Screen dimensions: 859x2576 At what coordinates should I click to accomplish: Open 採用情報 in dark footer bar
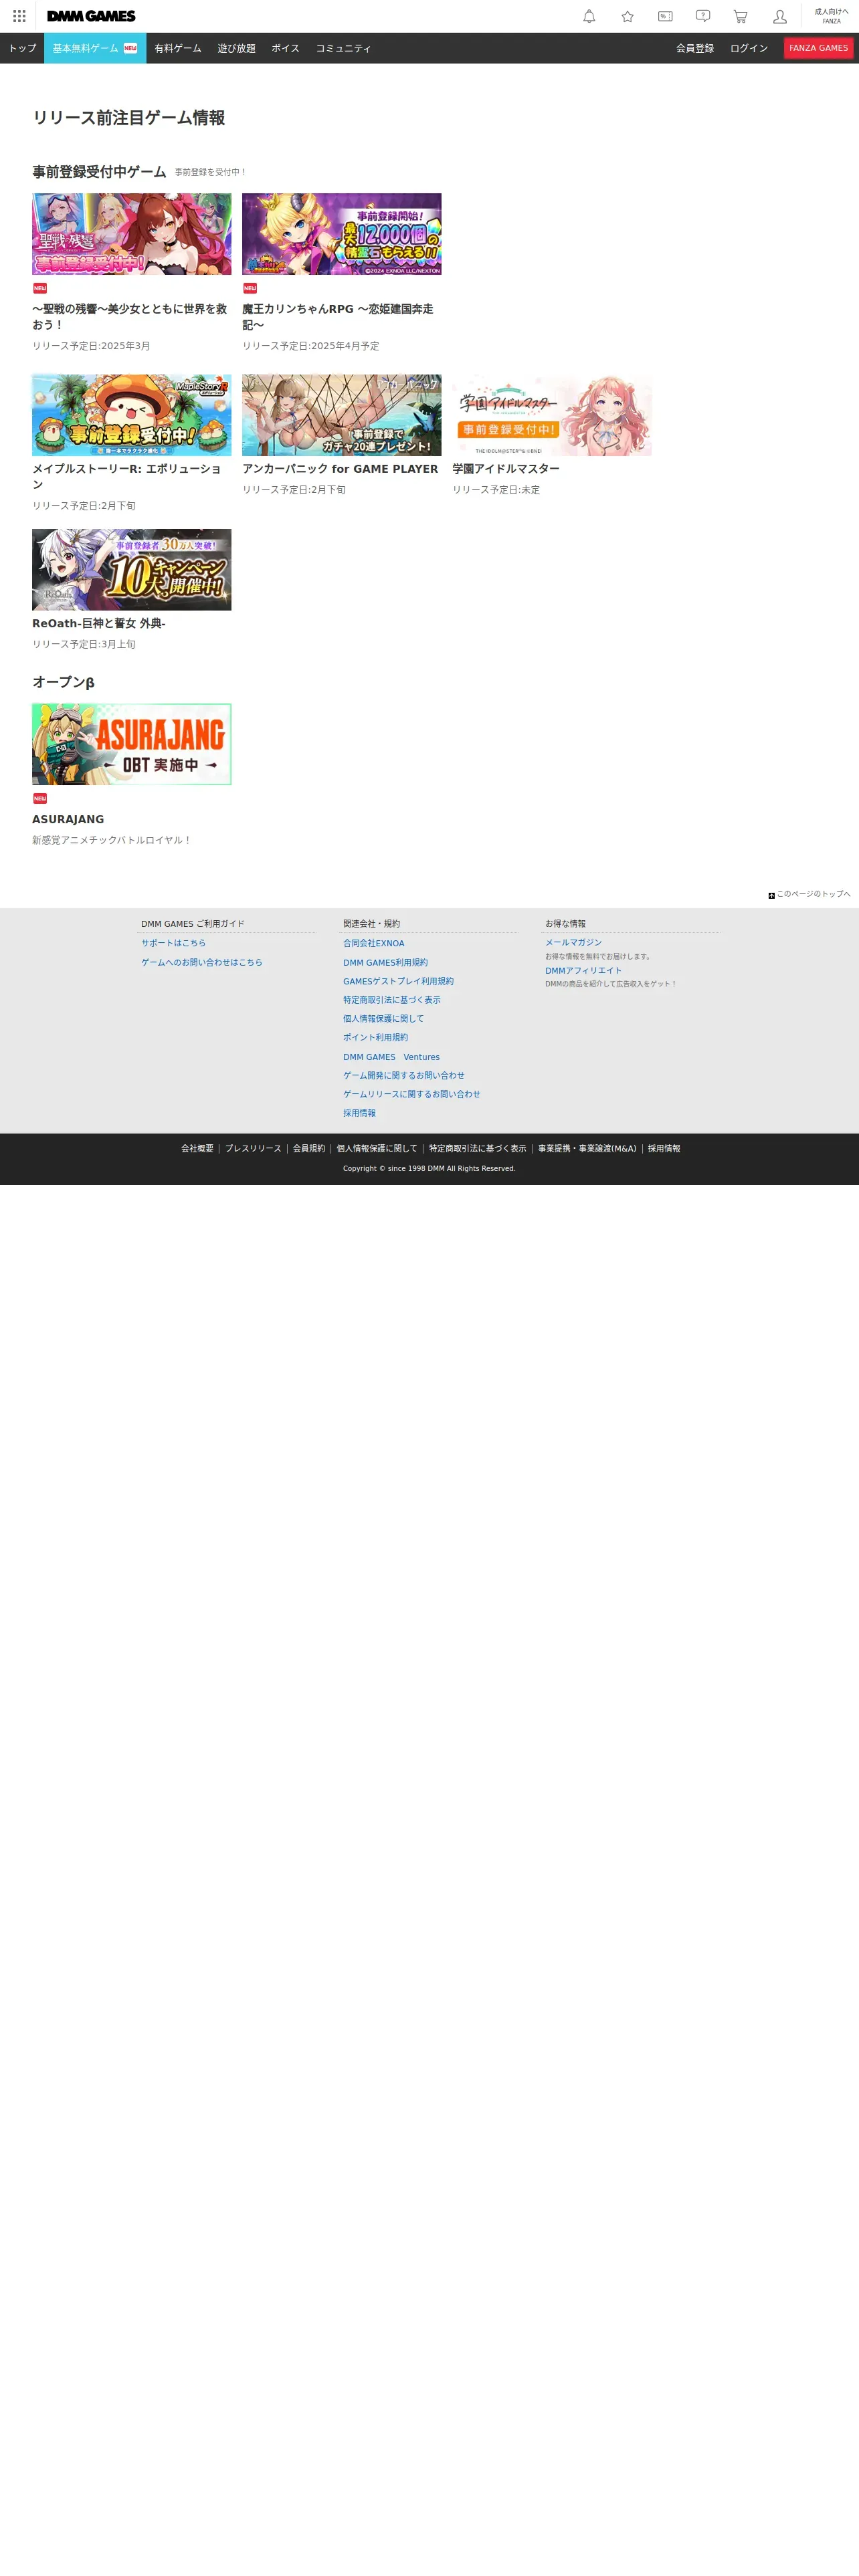pyautogui.click(x=664, y=1149)
